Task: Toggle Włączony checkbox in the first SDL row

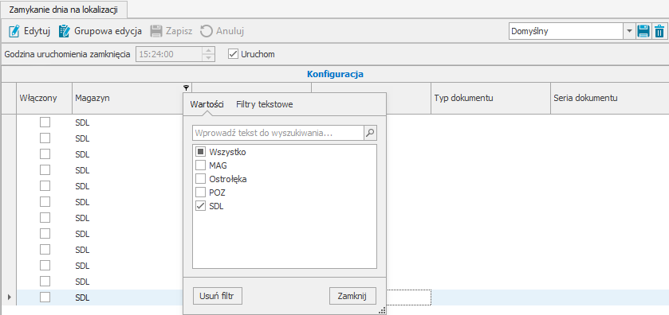Action: point(45,122)
